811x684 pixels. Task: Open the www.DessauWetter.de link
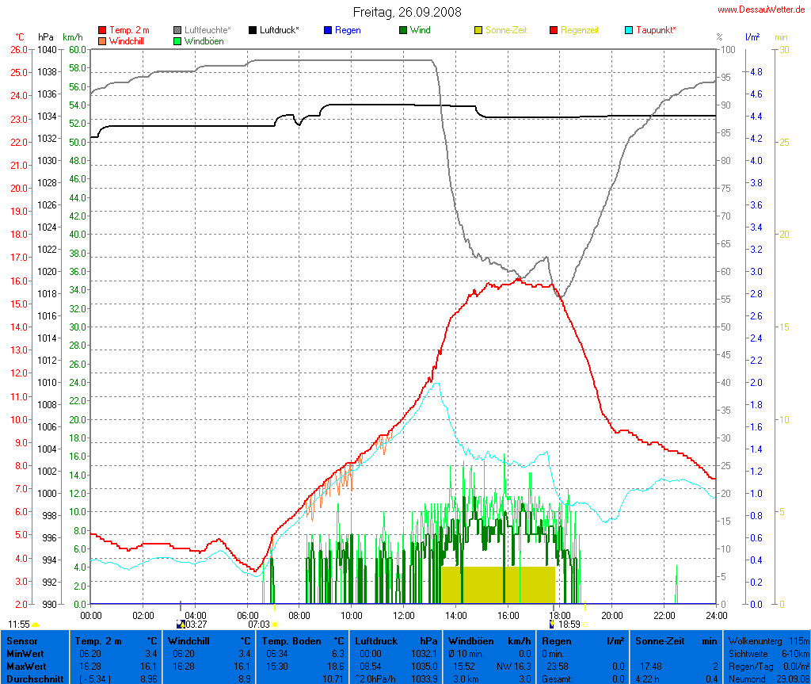762,10
